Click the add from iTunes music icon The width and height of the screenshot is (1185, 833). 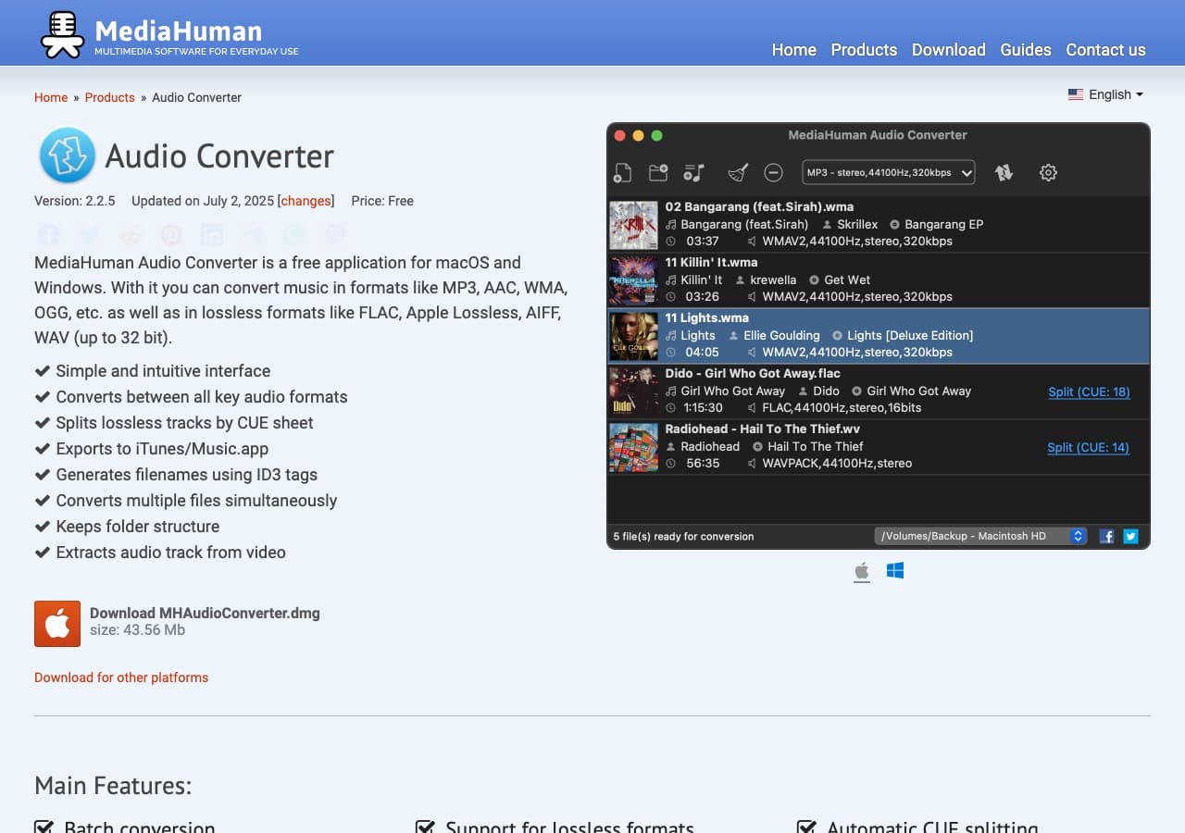(x=693, y=172)
